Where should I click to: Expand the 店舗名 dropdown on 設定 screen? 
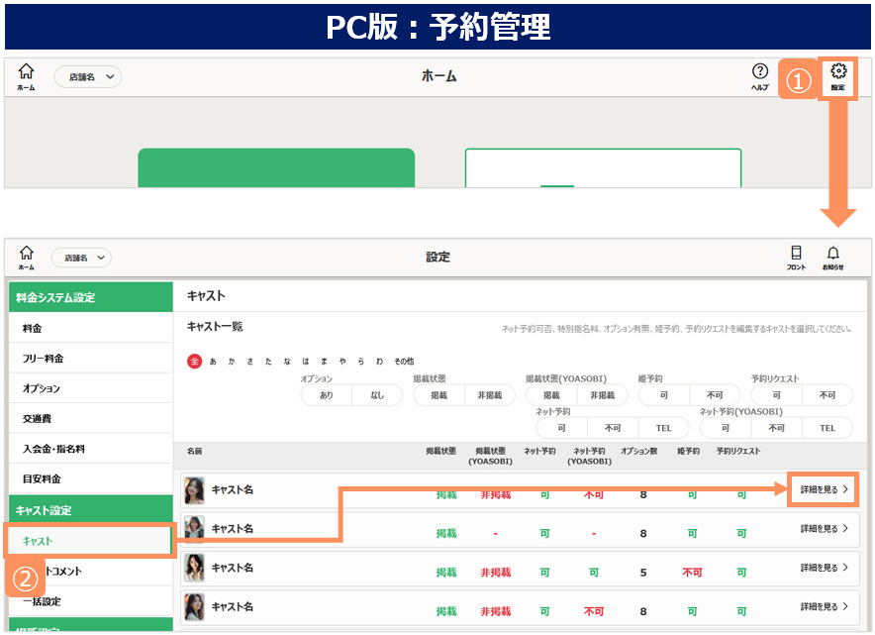tap(81, 258)
